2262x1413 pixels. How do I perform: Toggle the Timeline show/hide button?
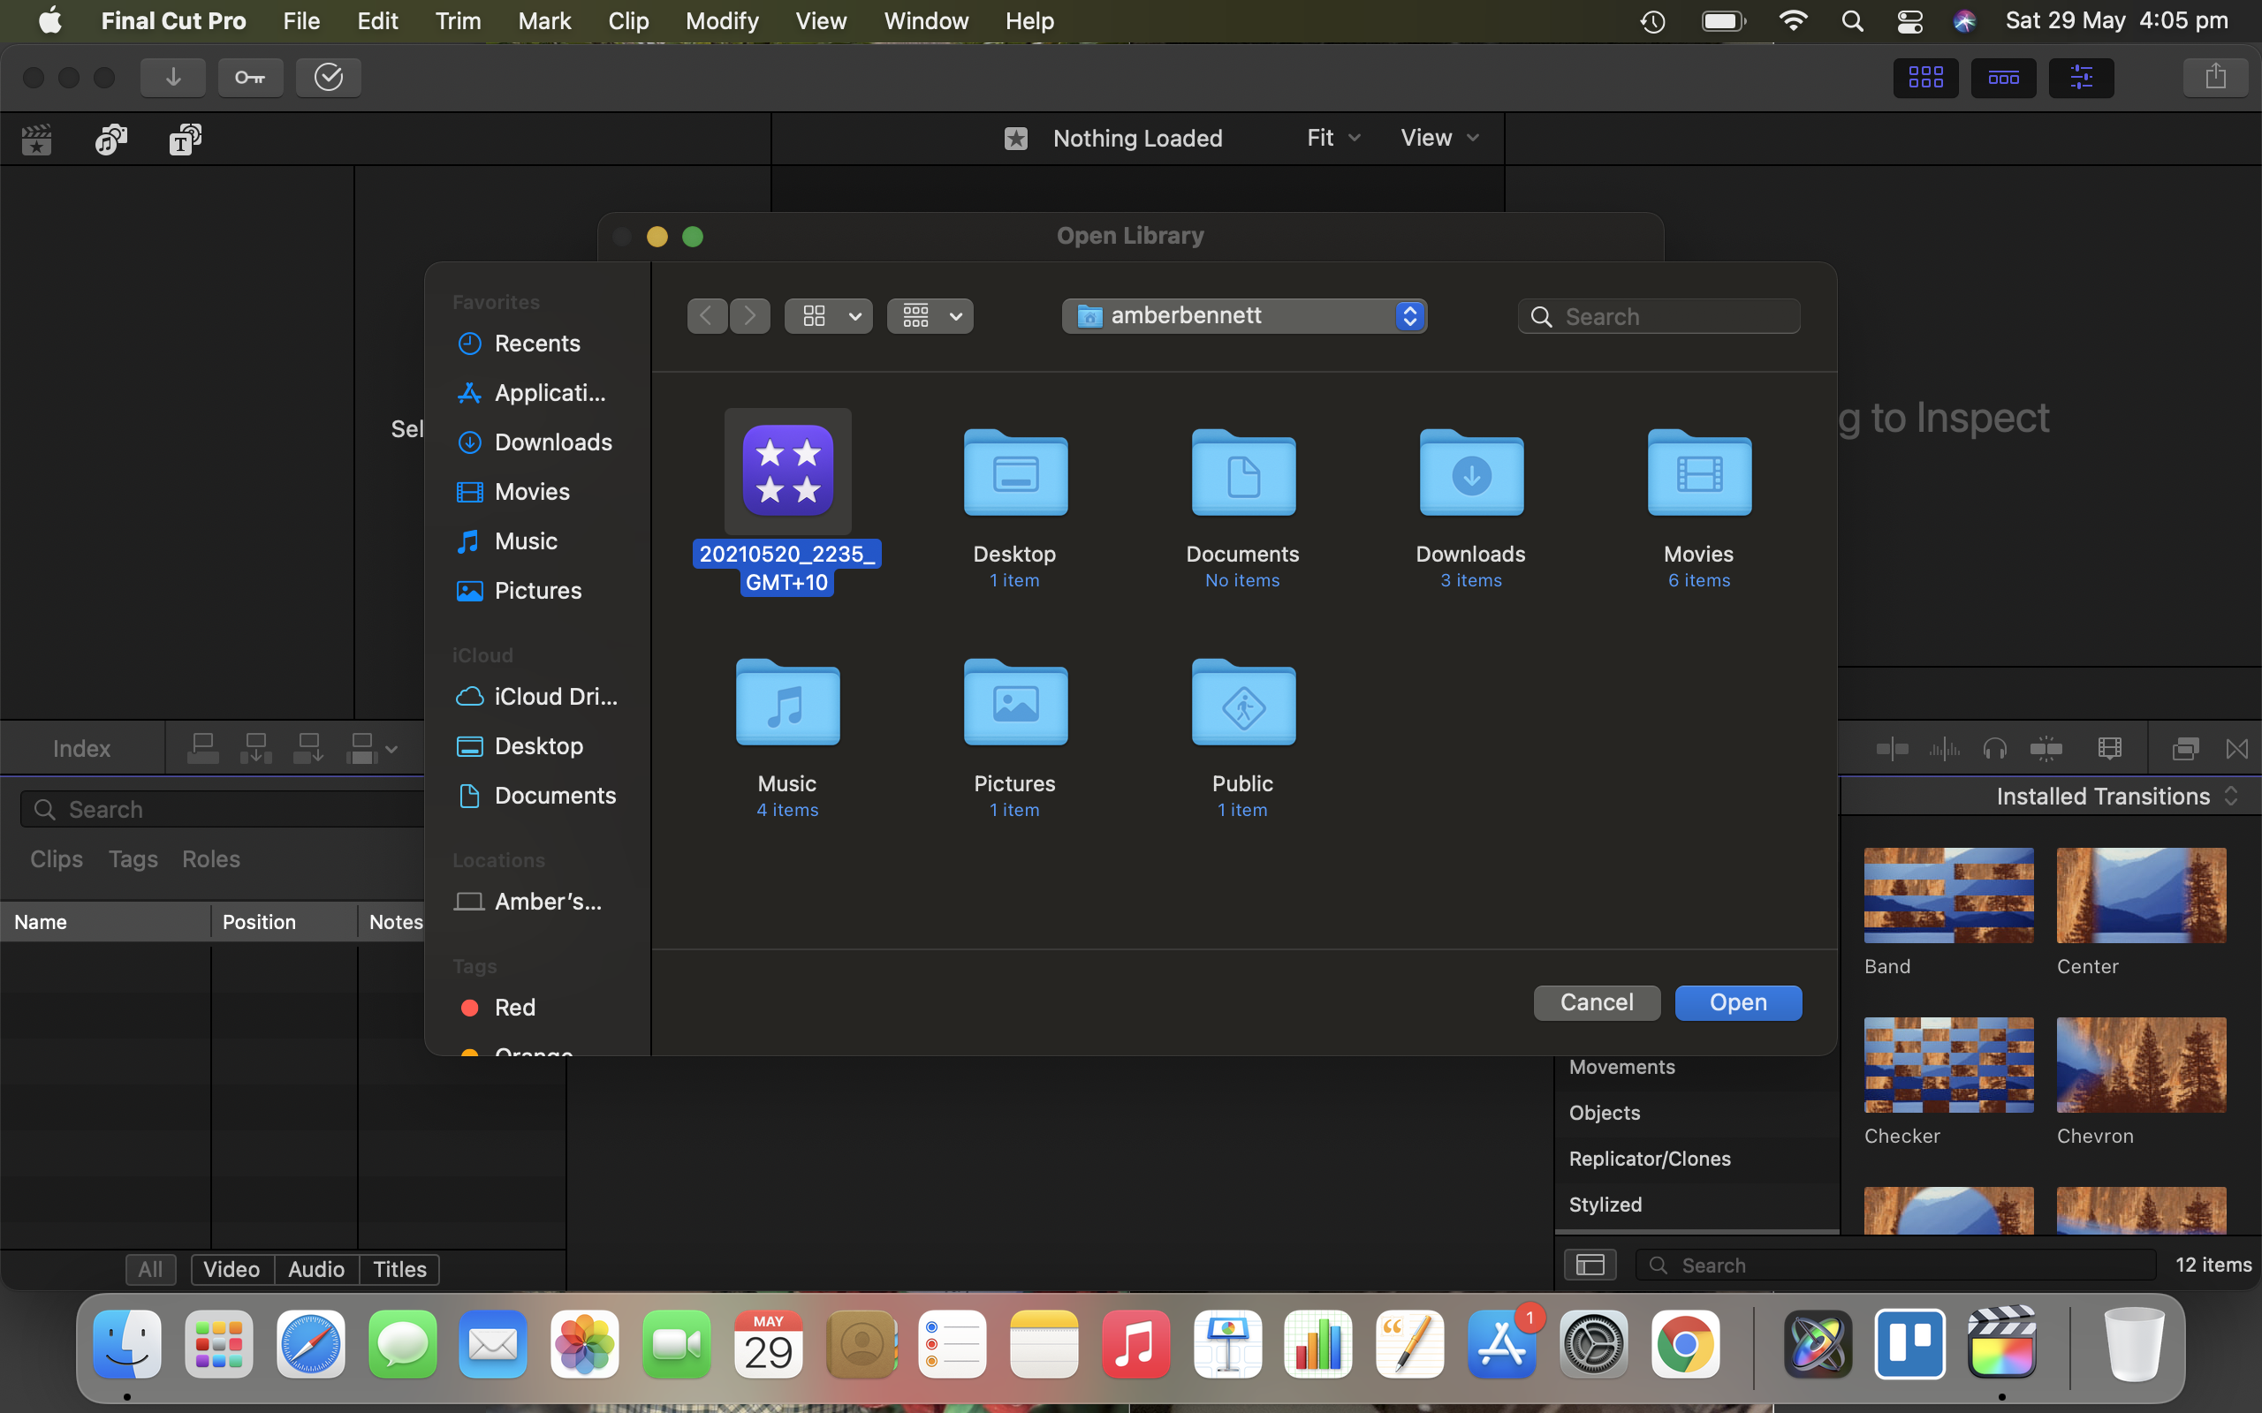click(x=2002, y=78)
